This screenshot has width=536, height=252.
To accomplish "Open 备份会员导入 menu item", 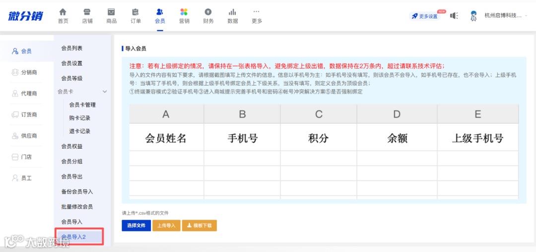I will (x=77, y=192).
